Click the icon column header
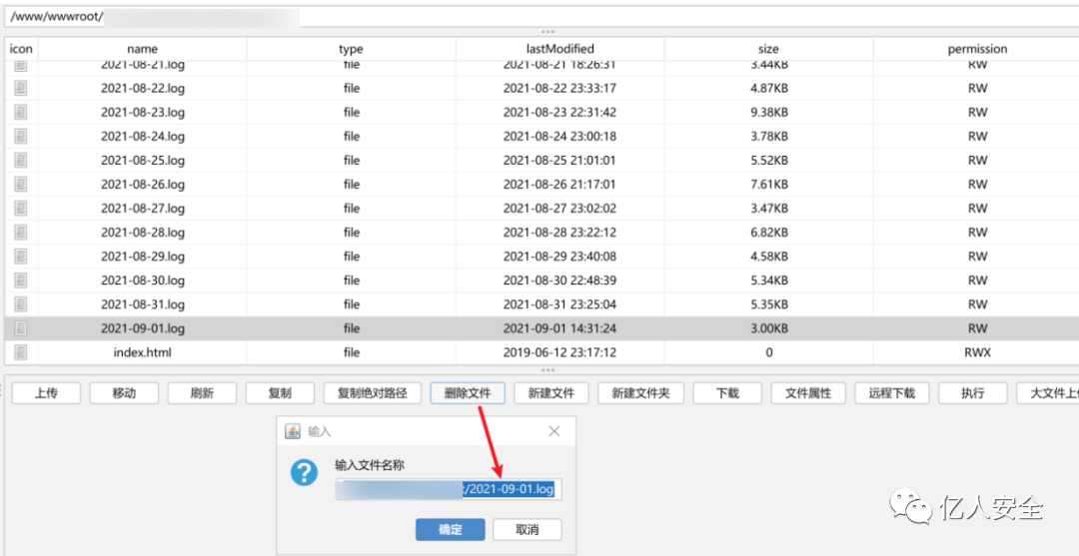The height and width of the screenshot is (556, 1079). 21,49
